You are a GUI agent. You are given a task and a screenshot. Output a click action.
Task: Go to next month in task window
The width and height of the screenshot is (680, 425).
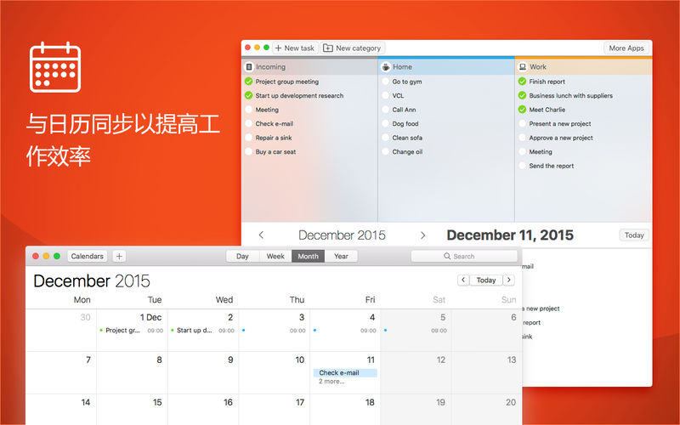[x=422, y=235]
